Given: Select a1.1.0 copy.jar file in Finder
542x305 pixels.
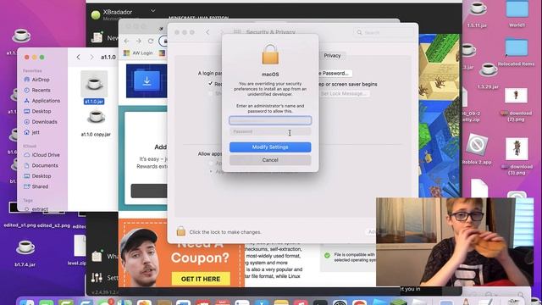Looking at the screenshot, I should [x=96, y=123].
